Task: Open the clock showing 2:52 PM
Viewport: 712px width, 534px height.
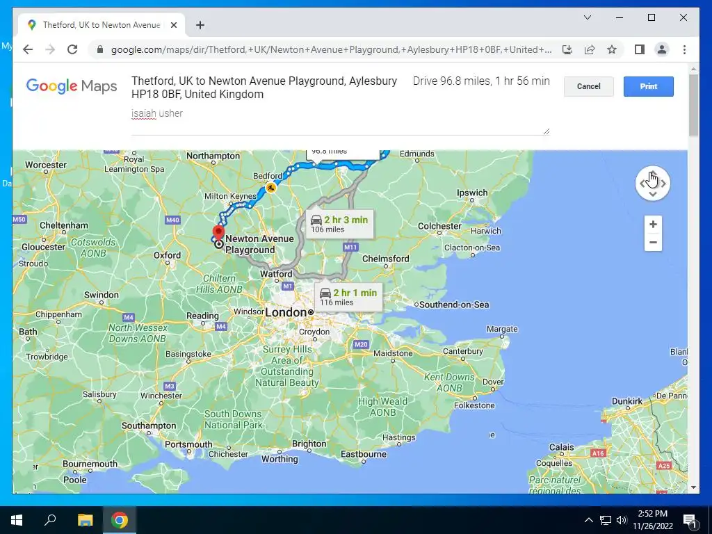Action: pyautogui.click(x=652, y=520)
